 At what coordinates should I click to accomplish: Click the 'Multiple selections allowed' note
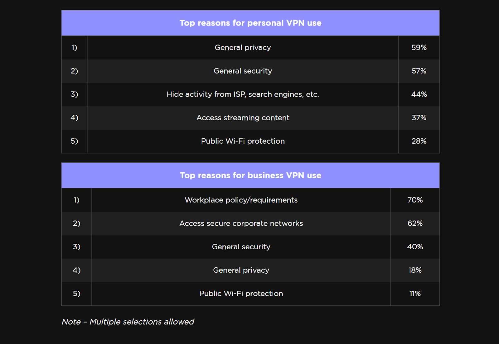[x=128, y=322]
